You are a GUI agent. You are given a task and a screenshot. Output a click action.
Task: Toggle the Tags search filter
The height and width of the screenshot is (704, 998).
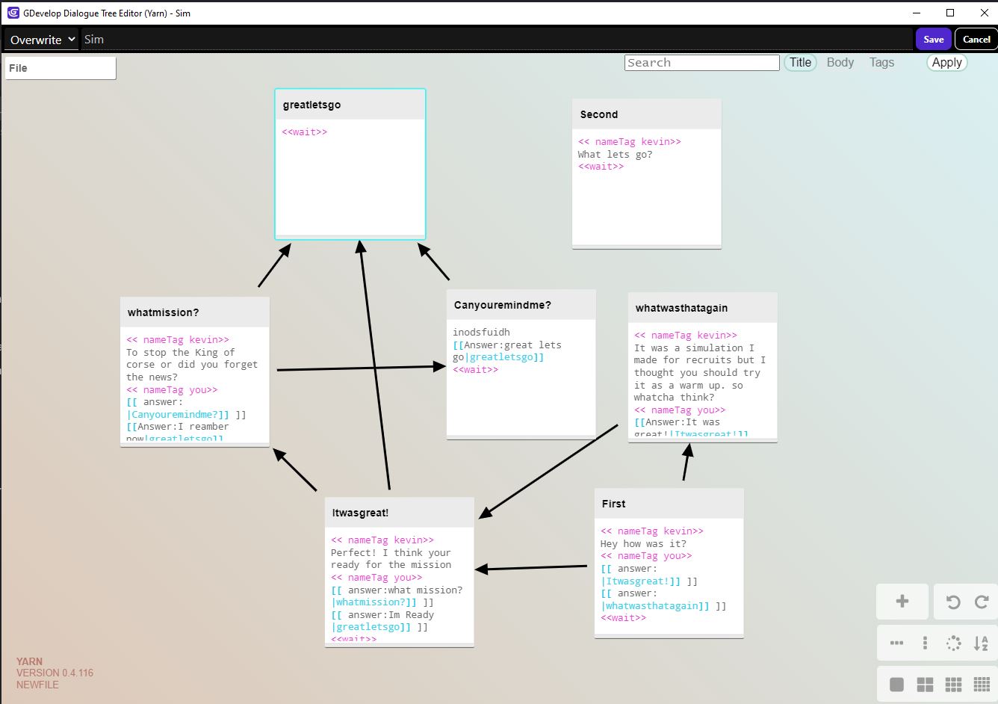click(x=881, y=63)
